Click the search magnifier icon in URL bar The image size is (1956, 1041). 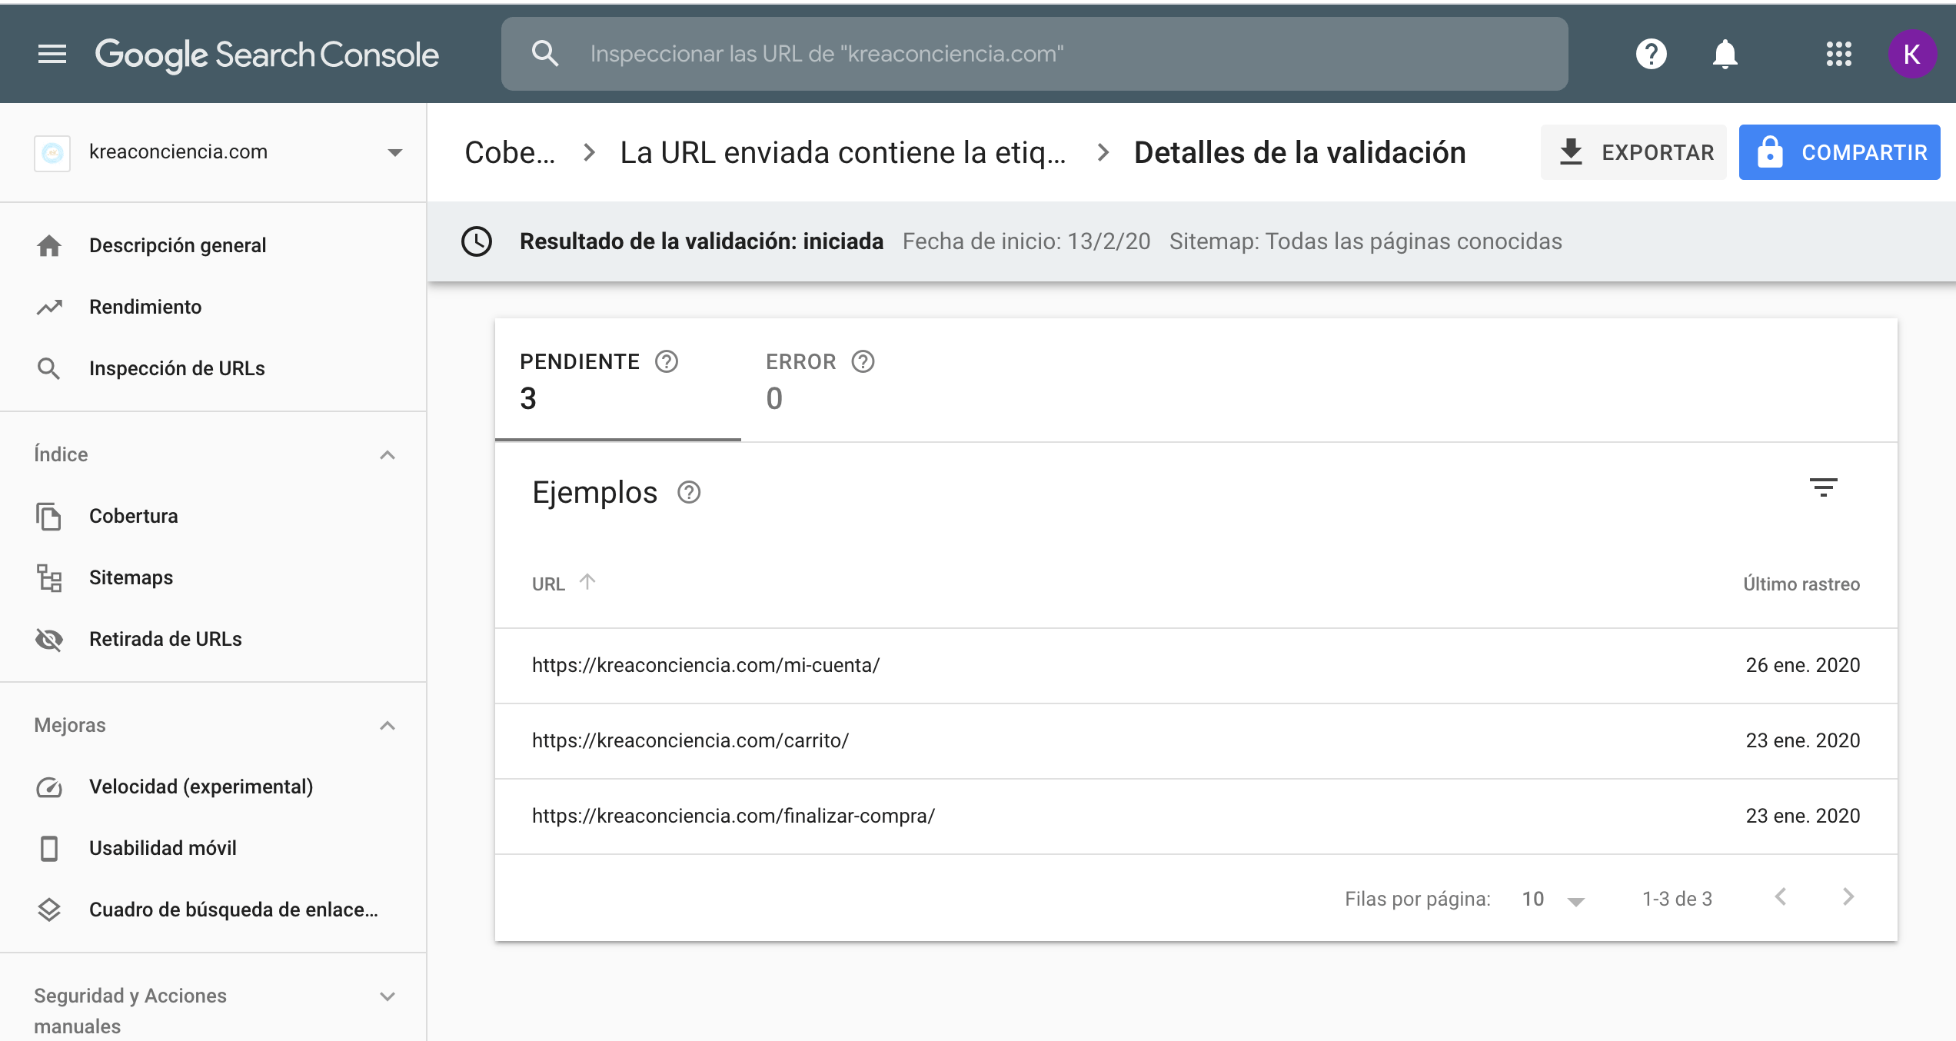pos(545,54)
